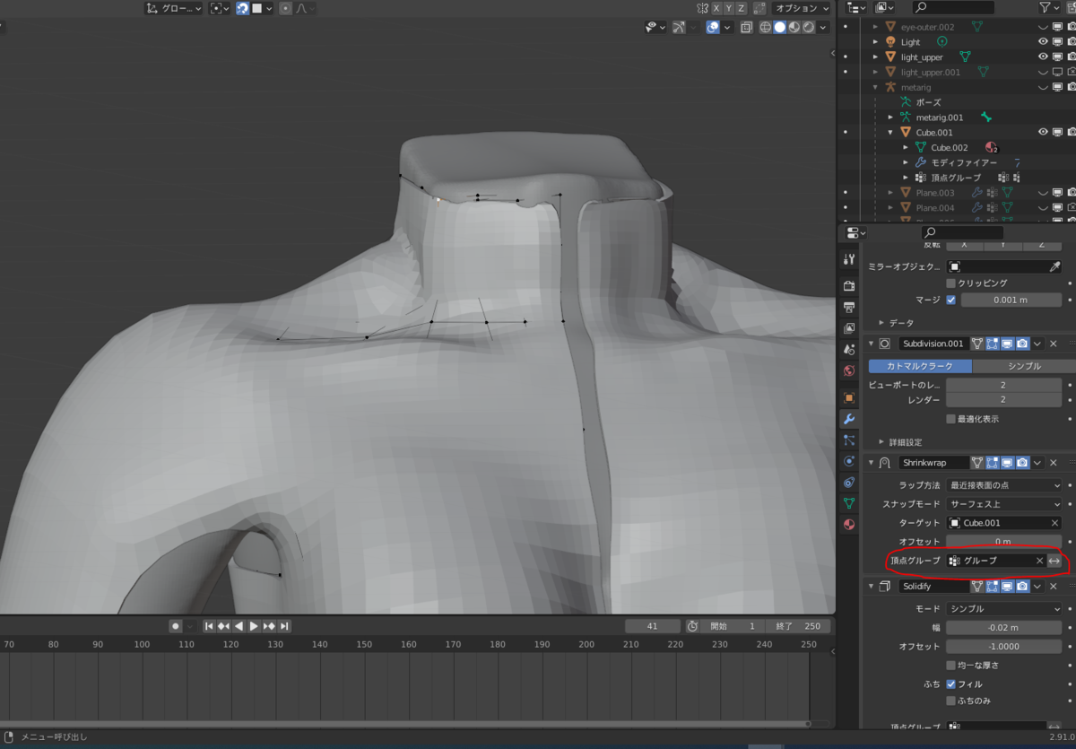This screenshot has width=1076, height=749.
Task: Open ラップ方法 dropdown
Action: [1004, 485]
